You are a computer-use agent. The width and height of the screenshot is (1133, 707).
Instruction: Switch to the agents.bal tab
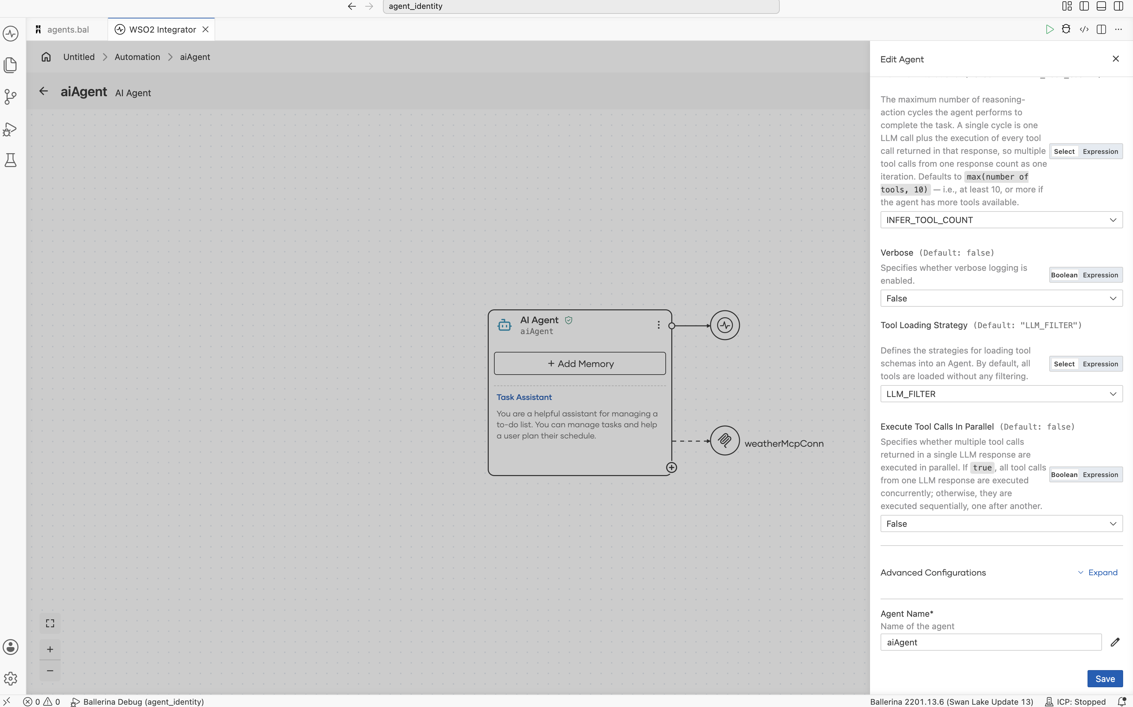[x=67, y=29]
